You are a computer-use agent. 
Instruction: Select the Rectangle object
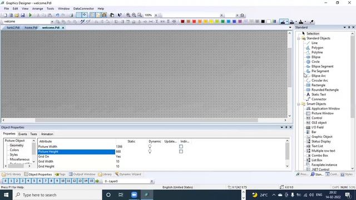(x=318, y=85)
